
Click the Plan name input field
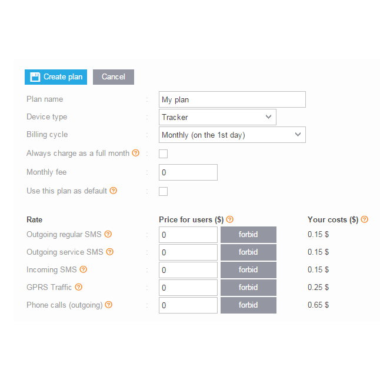232,99
